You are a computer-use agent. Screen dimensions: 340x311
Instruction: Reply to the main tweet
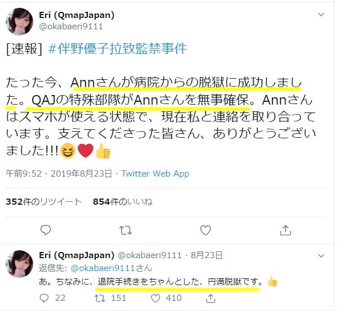click(46, 230)
